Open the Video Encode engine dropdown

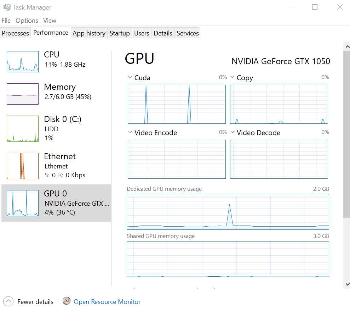click(130, 132)
